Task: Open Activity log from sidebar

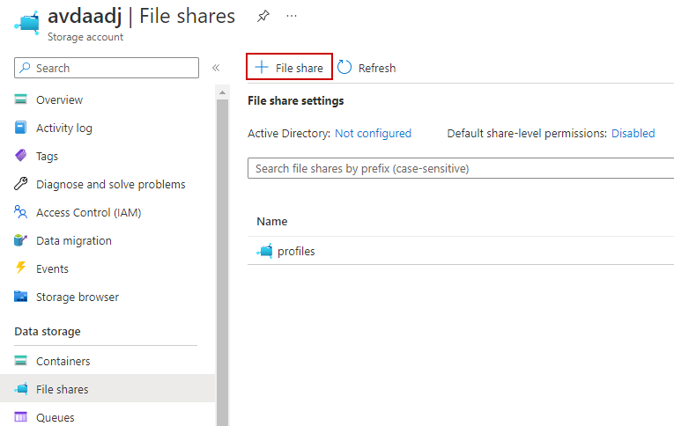Action: (x=63, y=129)
